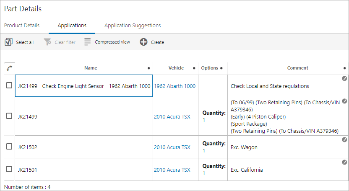Open the Name column menu dot
349x191 pixels.
pyautogui.click(x=148, y=68)
